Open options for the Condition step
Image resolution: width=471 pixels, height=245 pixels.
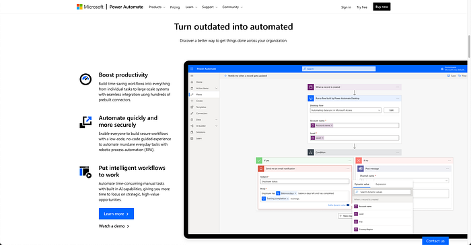pos(398,152)
